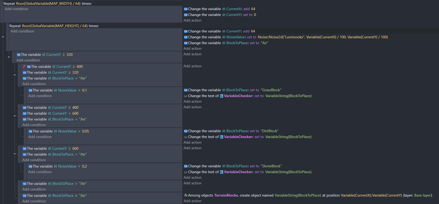Image resolution: width=439 pixels, height=204 pixels.
Task: Click the text icon of the action below StoneBlock
Action: click(185, 172)
